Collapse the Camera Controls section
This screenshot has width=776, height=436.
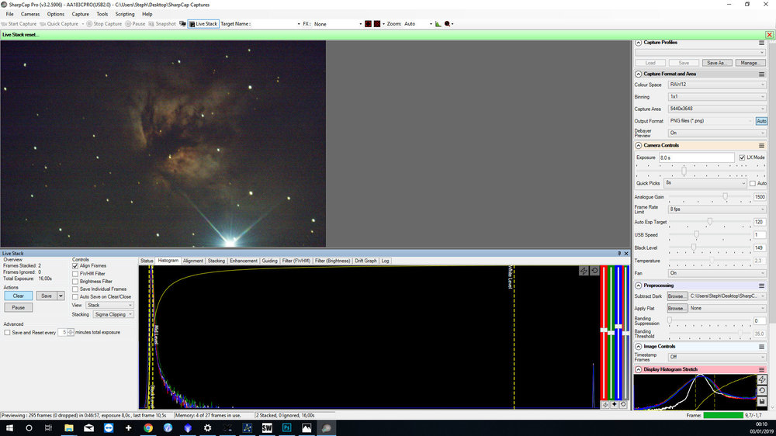coord(639,146)
